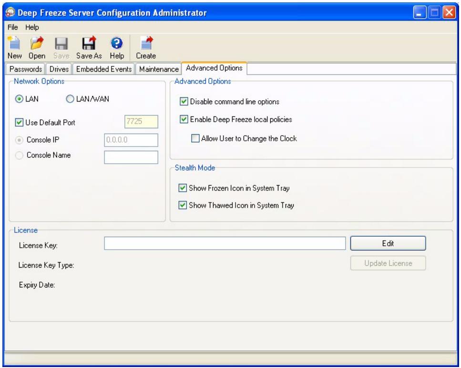
Task: Click the Edit license button
Action: [x=388, y=243]
